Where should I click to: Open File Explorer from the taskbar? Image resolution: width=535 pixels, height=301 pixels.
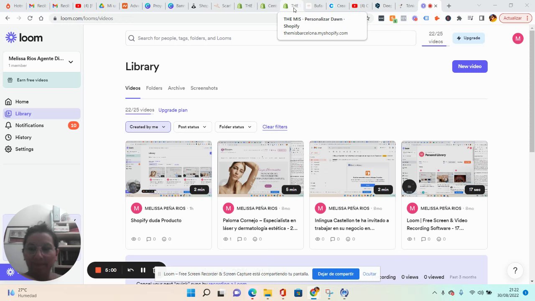[x=267, y=293]
